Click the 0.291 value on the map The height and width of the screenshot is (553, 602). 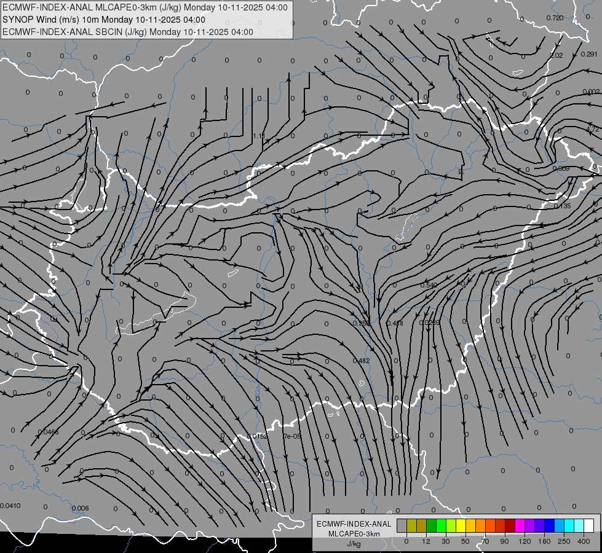click(589, 54)
